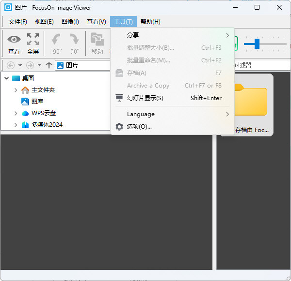This screenshot has height=281, width=291.
Task: Select 多媒体2024 in the folder tree
Action: point(47,125)
